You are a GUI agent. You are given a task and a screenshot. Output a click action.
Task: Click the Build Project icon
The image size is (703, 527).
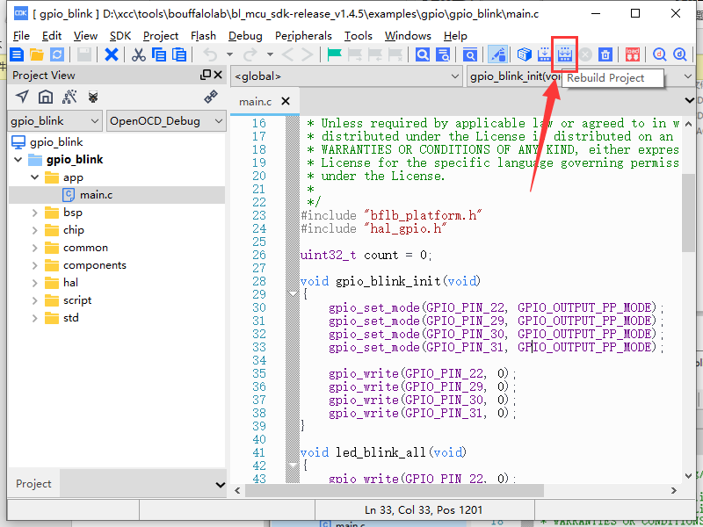[544, 54]
